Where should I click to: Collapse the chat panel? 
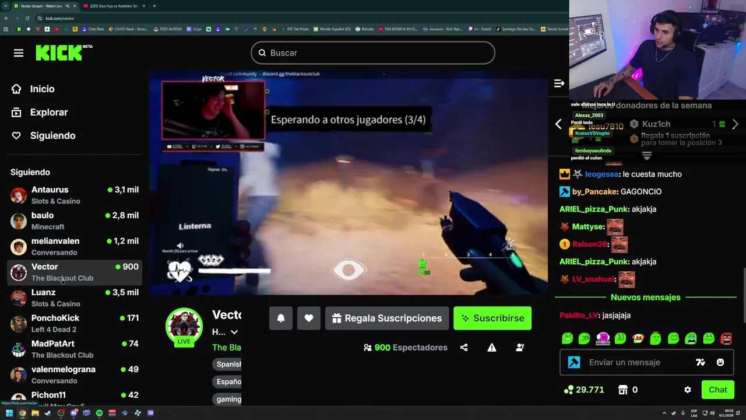[x=559, y=84]
